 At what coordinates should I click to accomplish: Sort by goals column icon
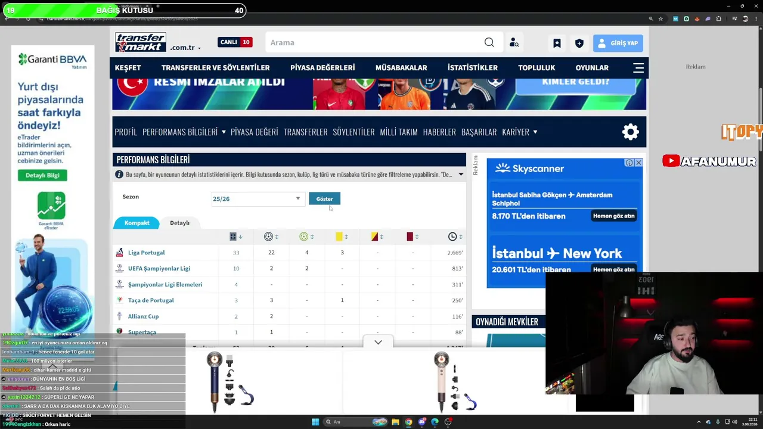[x=268, y=237]
